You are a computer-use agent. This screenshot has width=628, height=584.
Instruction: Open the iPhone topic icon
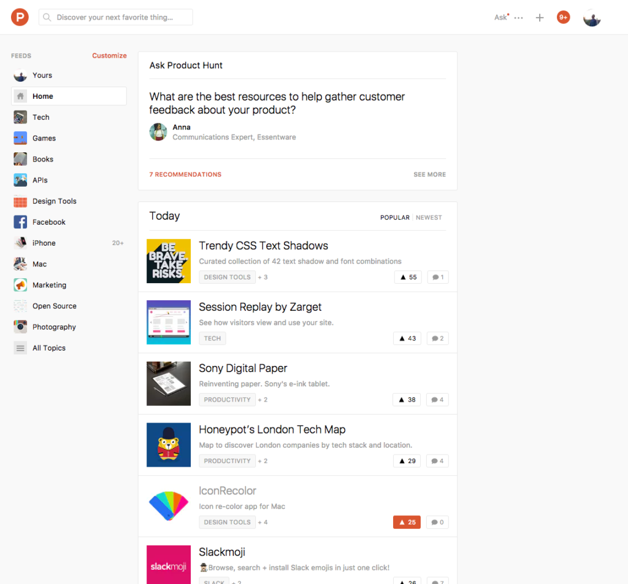click(x=20, y=243)
